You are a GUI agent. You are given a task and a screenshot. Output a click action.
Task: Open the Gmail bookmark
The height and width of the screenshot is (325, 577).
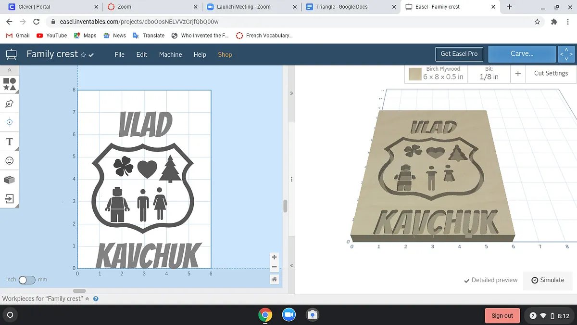18,36
